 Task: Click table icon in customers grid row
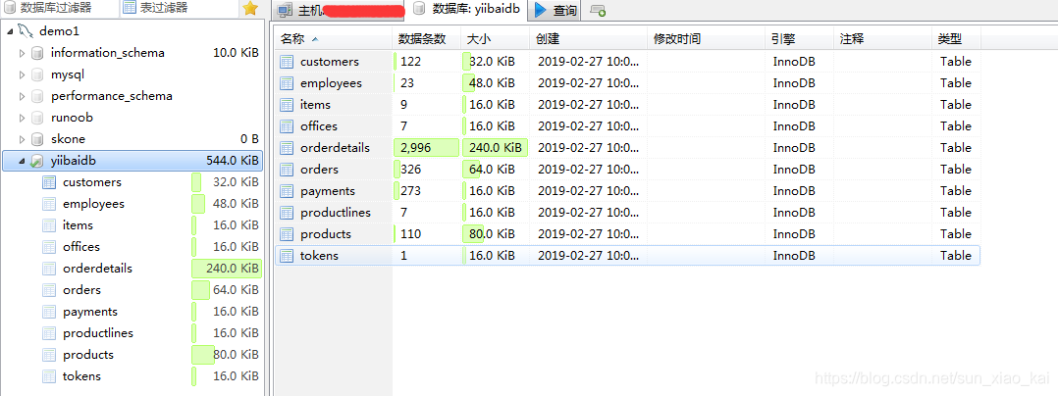point(287,62)
